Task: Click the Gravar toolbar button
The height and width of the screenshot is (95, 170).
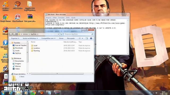Action: [61, 38]
